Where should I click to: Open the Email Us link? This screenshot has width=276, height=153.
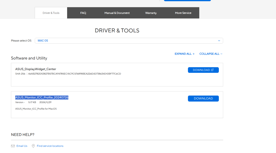coord(22,146)
